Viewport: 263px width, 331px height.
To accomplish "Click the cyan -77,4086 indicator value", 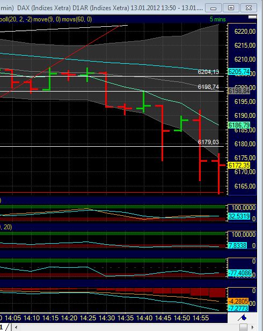I will click(240, 273).
